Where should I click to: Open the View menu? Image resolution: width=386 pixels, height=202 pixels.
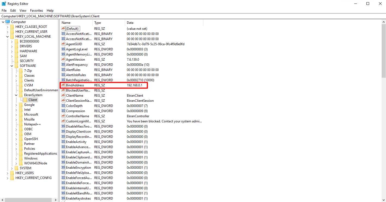click(x=23, y=10)
